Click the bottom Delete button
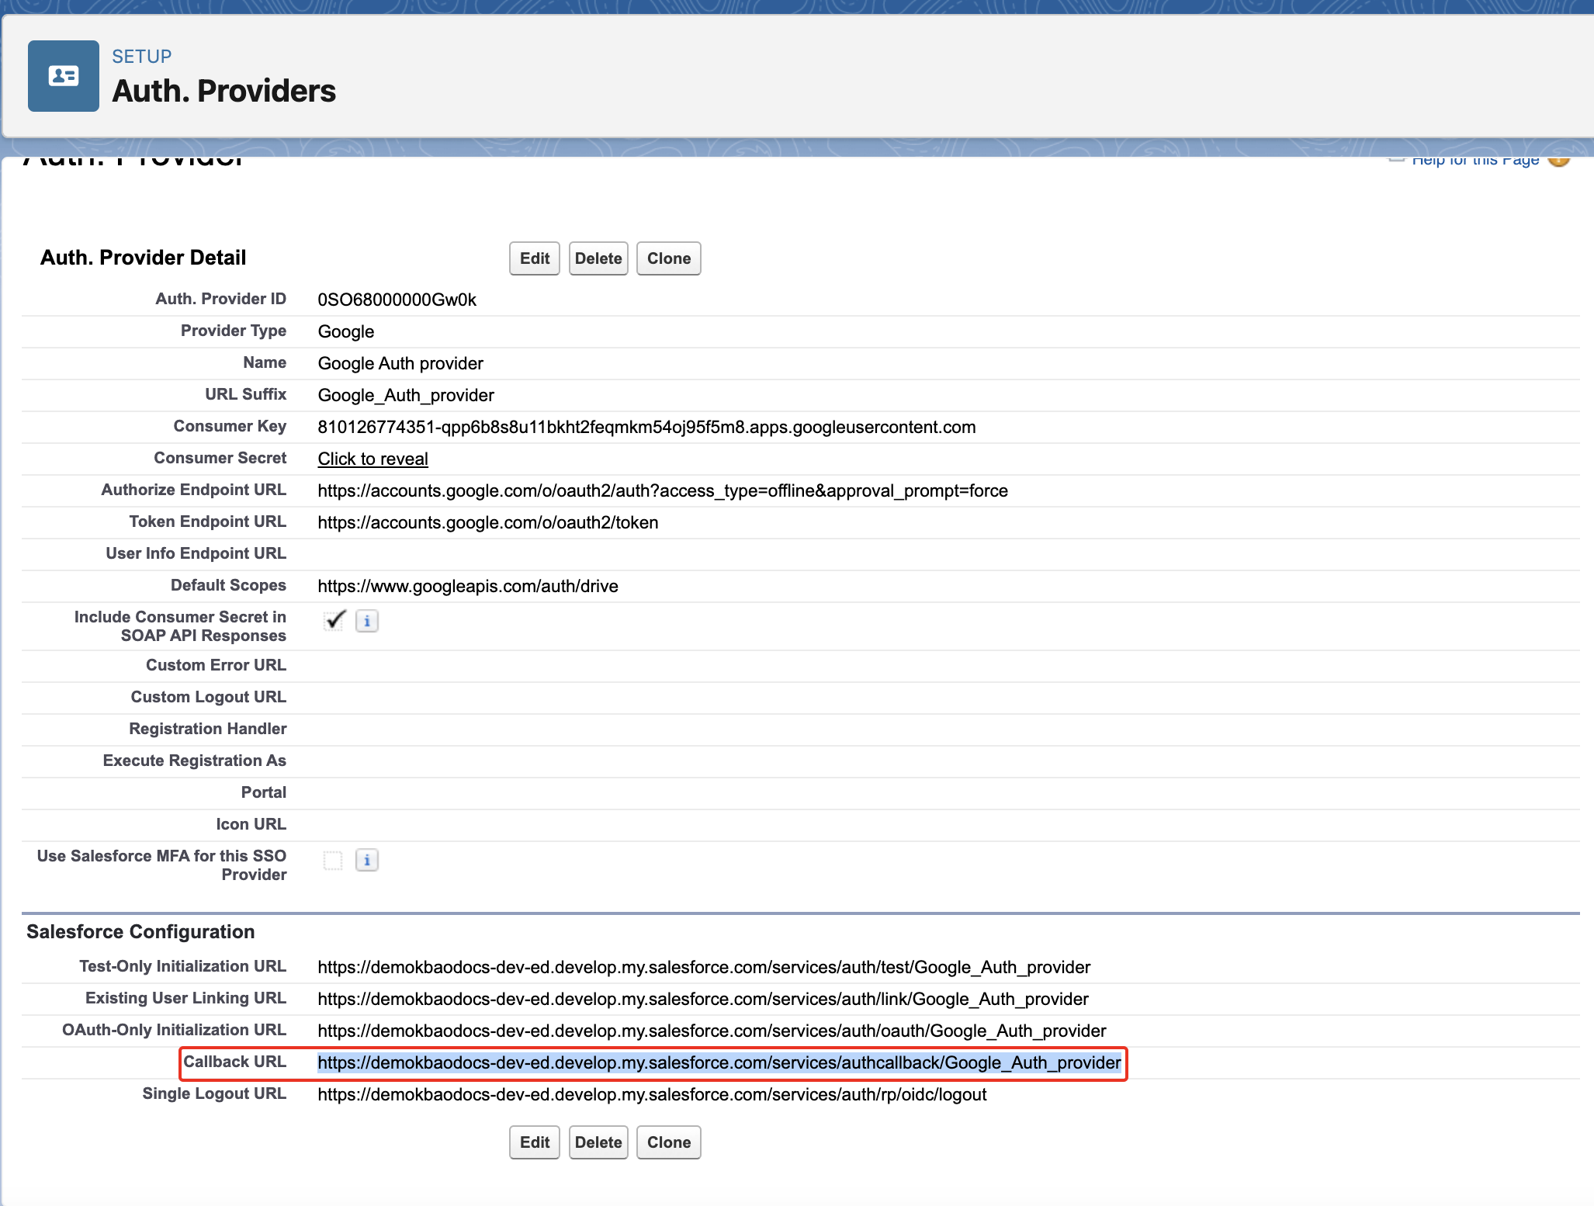This screenshot has height=1206, width=1594. tap(598, 1142)
